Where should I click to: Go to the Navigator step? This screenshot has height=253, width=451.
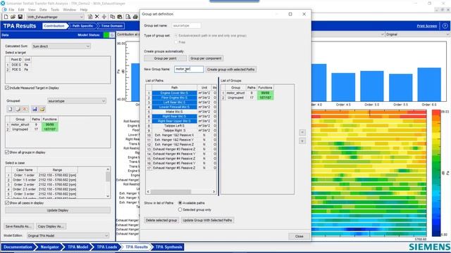tap(49, 247)
